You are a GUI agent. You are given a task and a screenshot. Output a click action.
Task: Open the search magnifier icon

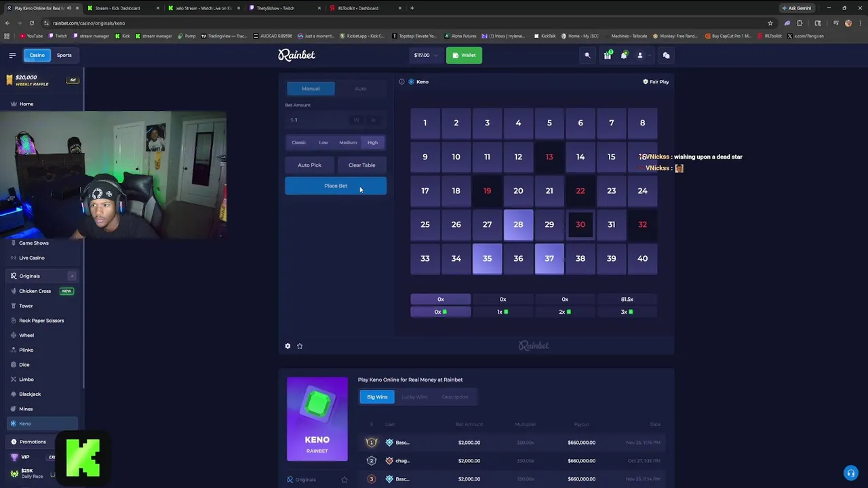(x=587, y=56)
